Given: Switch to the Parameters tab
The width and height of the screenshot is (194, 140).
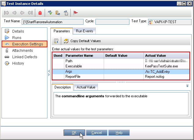Looking at the screenshot, I should tap(62, 31).
